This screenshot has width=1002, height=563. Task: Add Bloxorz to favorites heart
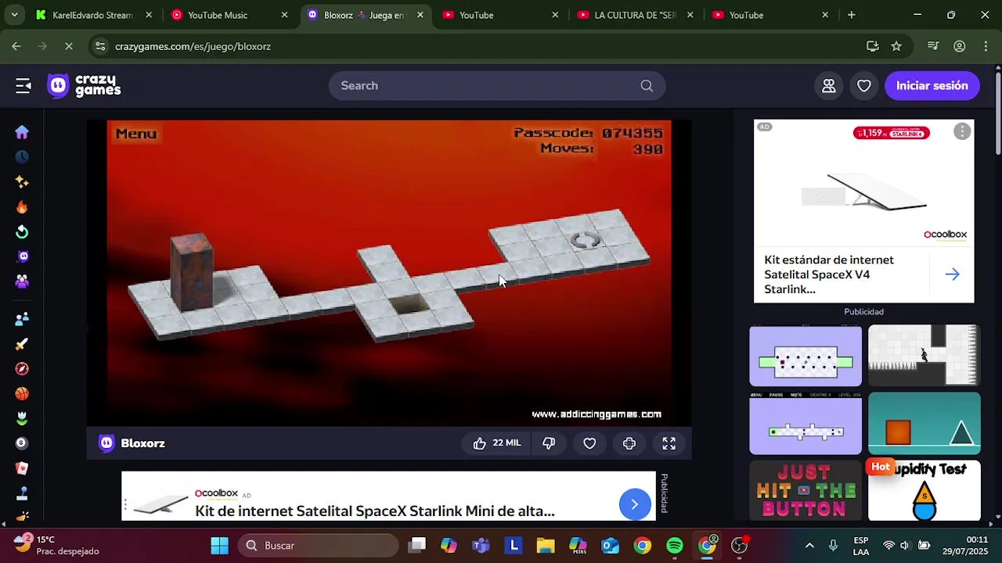pos(589,443)
